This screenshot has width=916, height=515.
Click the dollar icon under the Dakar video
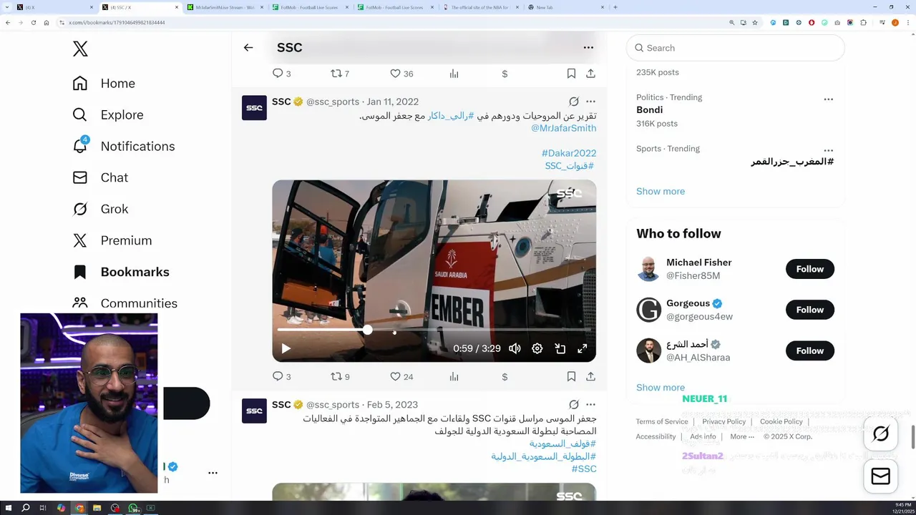click(x=505, y=376)
